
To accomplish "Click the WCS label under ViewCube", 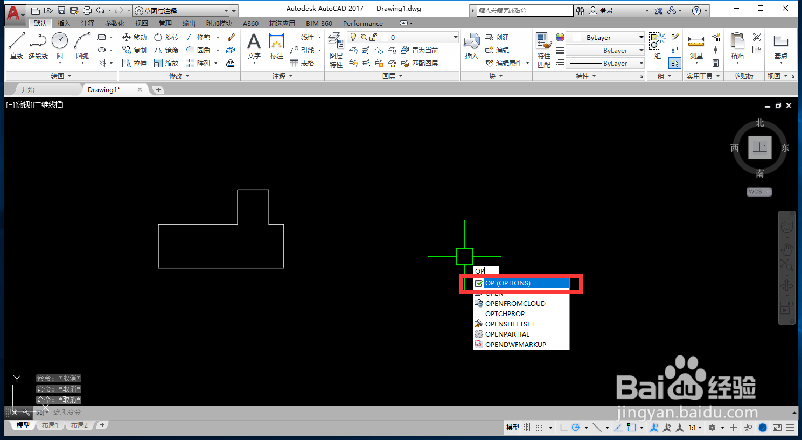I will click(759, 192).
